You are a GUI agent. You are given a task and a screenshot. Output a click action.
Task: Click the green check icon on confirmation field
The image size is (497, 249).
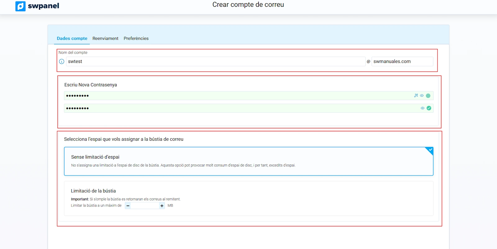click(x=429, y=108)
